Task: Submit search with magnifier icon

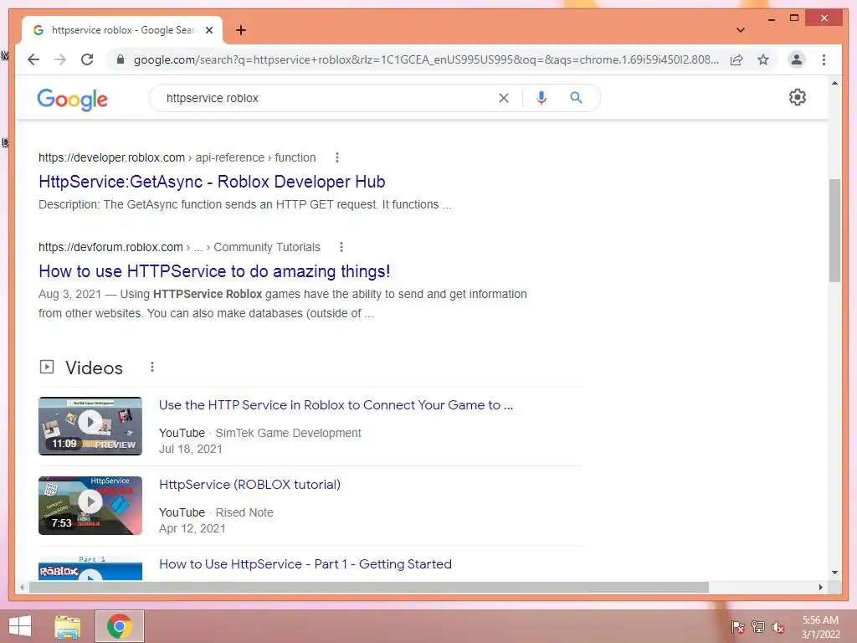Action: click(576, 98)
